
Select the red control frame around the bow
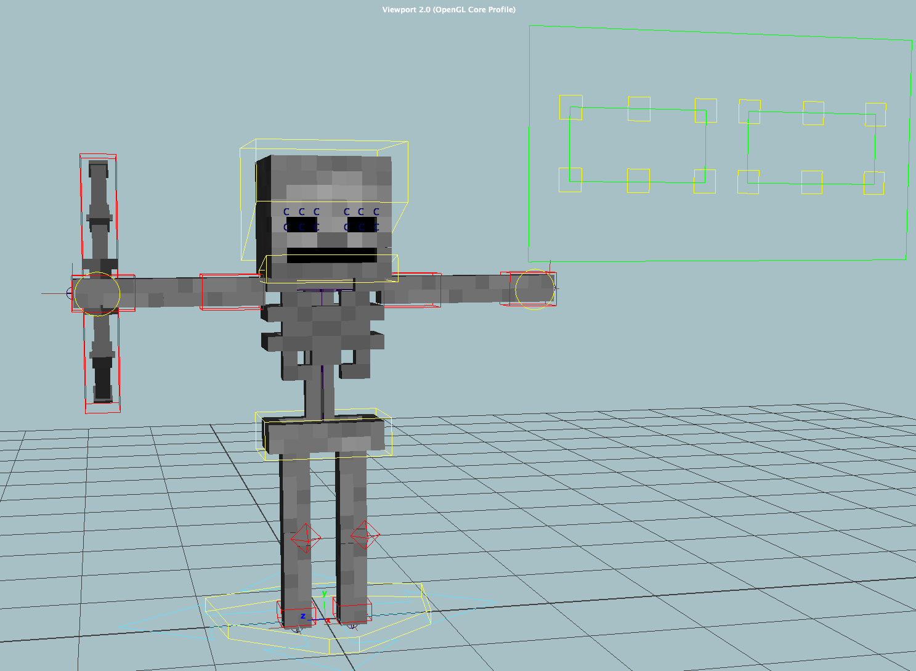[x=100, y=283]
